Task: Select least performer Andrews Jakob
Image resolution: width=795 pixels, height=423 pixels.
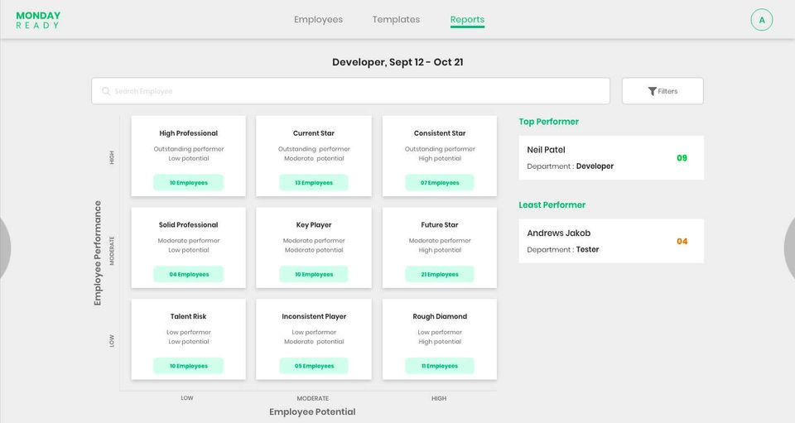Action: click(611, 241)
